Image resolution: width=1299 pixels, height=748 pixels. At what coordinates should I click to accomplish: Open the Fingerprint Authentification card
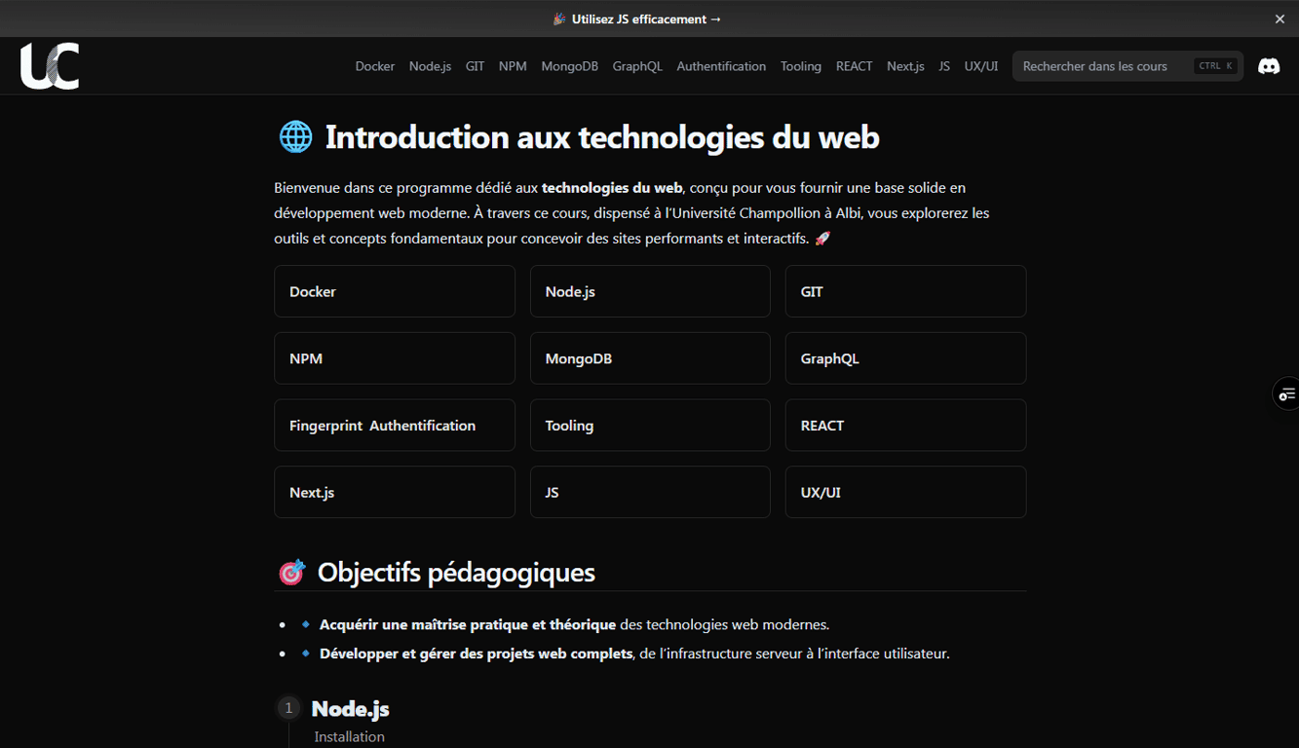pos(394,425)
